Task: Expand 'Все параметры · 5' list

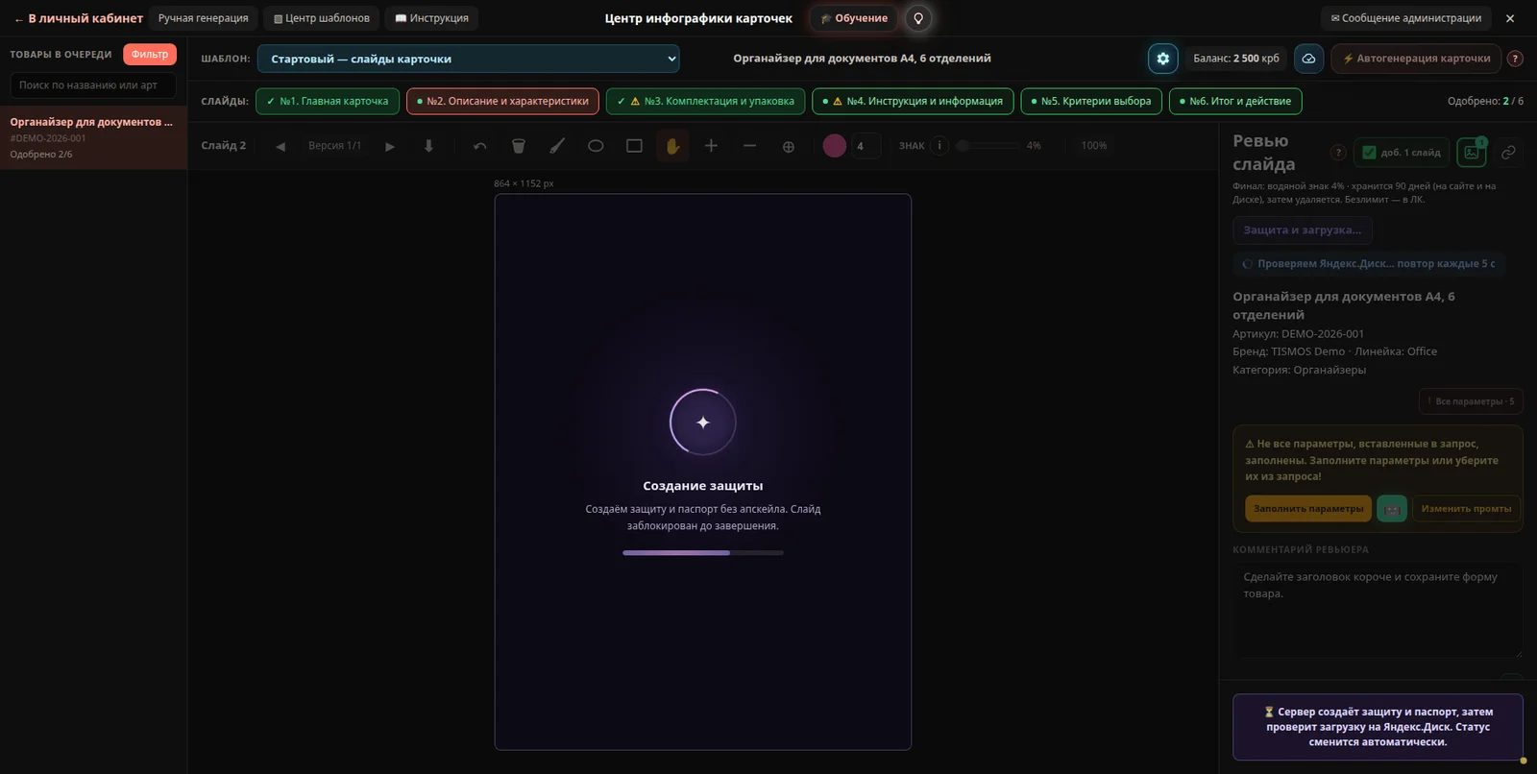Action: 1471,401
